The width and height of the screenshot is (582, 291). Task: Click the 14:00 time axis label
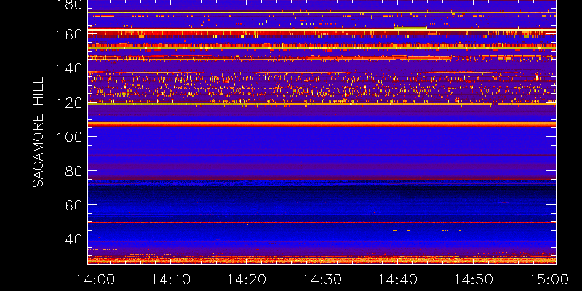[x=95, y=279]
